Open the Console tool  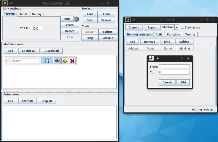(x=108, y=38)
